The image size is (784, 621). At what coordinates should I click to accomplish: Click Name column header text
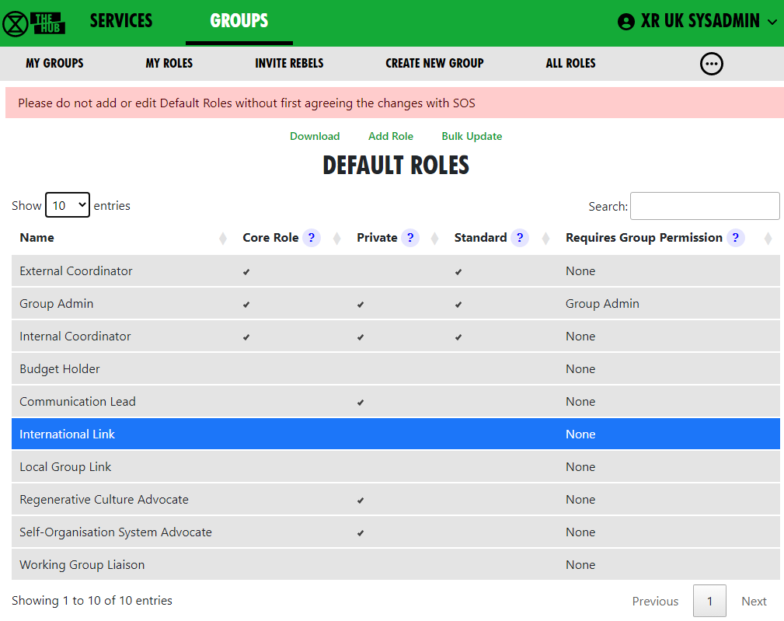pos(37,238)
